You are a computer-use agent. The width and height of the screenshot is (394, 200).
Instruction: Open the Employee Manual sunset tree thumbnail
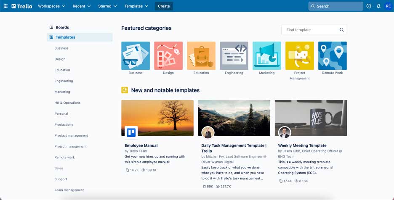tap(157, 118)
